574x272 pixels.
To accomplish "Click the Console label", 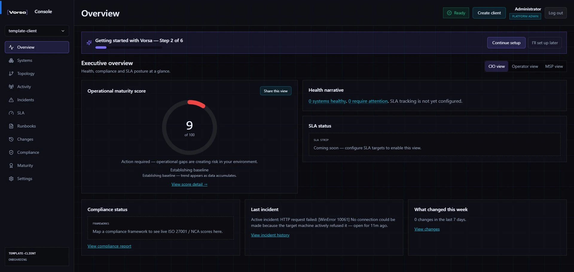I will pos(43,12).
